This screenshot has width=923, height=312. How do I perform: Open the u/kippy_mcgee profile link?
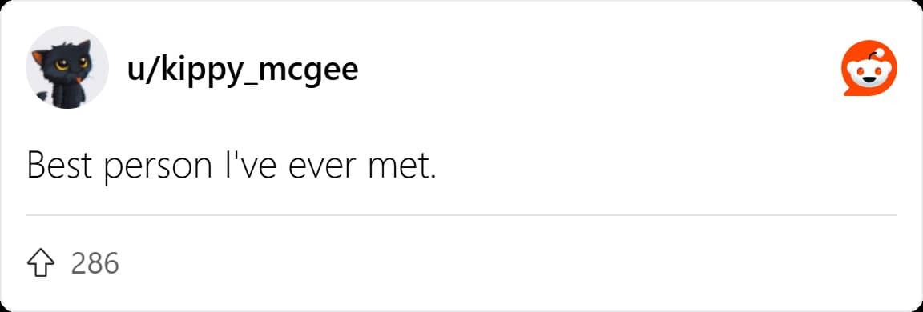242,71
